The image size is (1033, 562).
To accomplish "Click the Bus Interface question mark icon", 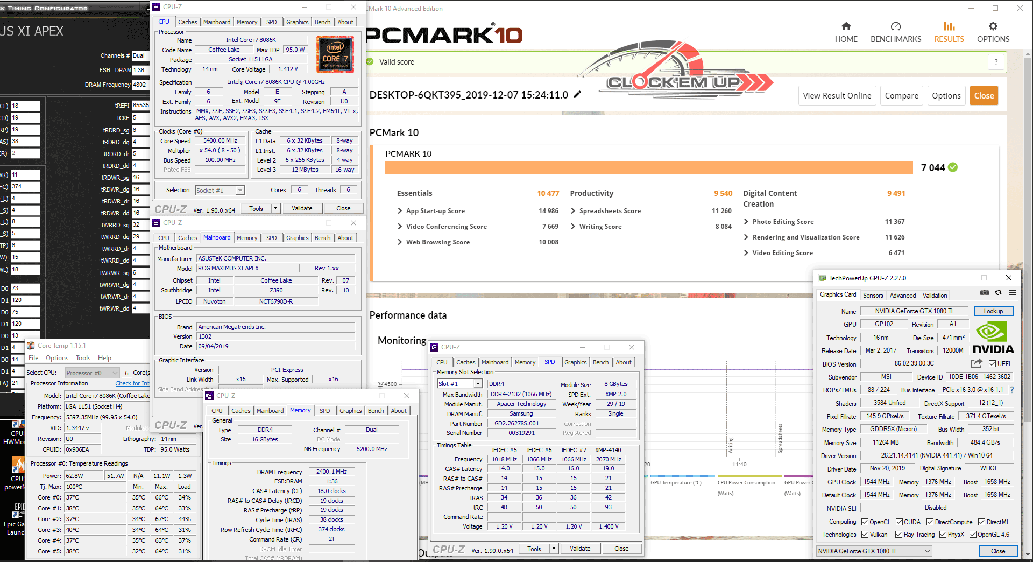I will (x=1011, y=390).
